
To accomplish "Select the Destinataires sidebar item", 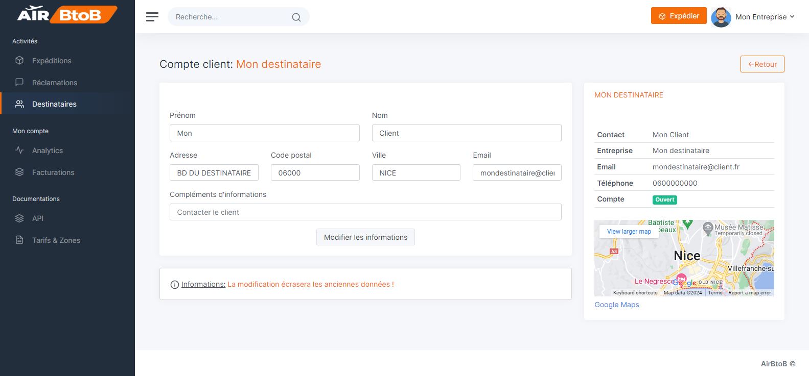I will tap(54, 104).
